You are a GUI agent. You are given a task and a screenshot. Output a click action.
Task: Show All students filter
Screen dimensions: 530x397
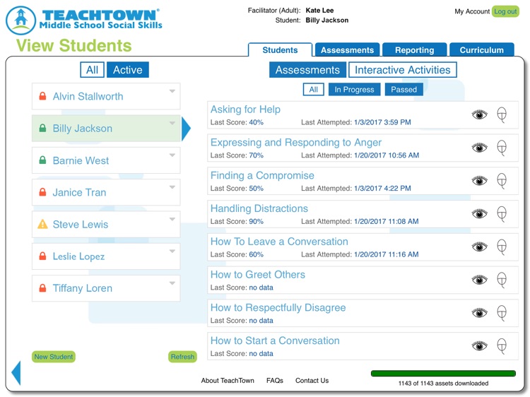[92, 70]
